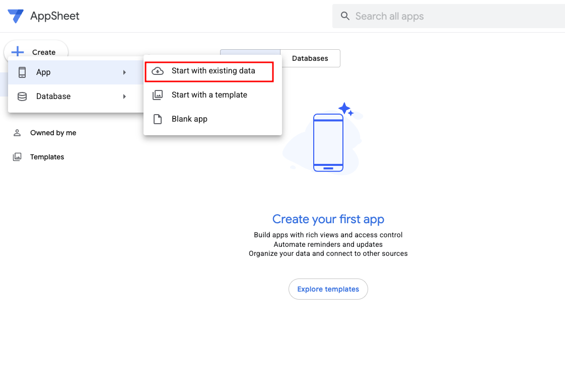Image resolution: width=565 pixels, height=371 pixels.
Task: Click the person icon for Owned by me
Action: pos(17,133)
